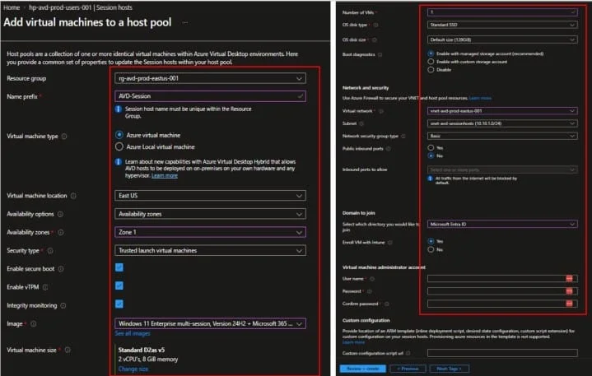Viewport: 592px width, 376px height.
Task: Choose Yes for Enroll VM with Intune
Action: click(x=431, y=241)
